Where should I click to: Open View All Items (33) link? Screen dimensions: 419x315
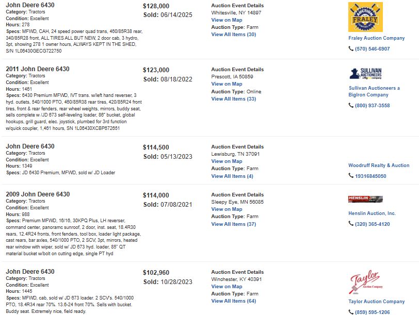[234, 99]
